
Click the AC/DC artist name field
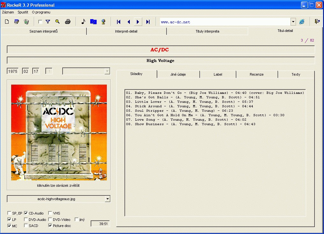point(161,50)
